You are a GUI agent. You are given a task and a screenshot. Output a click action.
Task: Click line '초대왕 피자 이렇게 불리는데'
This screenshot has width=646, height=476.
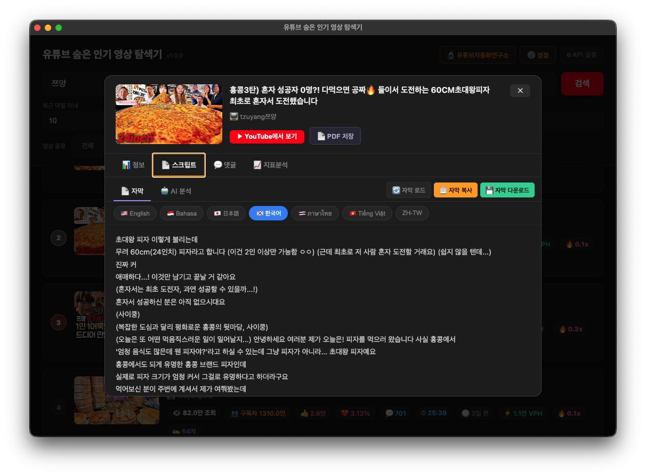pyautogui.click(x=157, y=239)
